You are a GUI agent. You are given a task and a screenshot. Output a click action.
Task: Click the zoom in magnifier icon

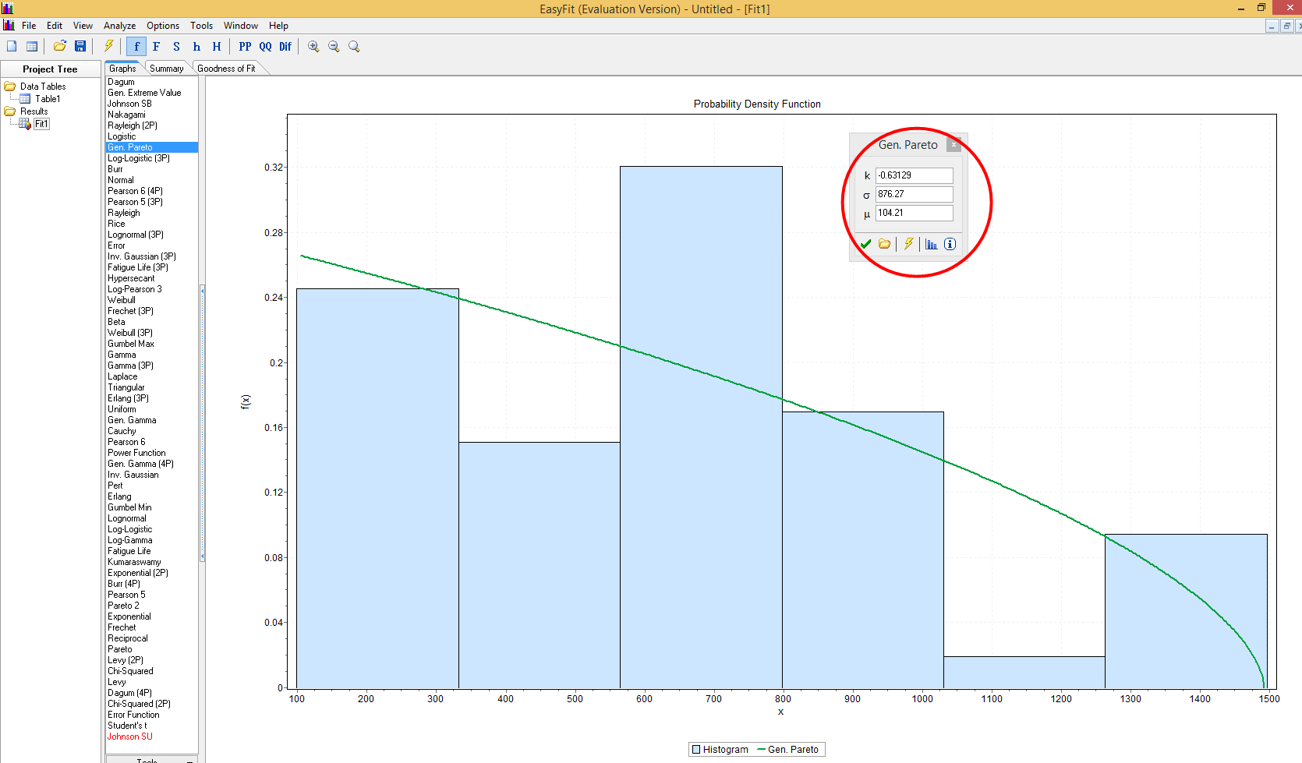[x=313, y=47]
